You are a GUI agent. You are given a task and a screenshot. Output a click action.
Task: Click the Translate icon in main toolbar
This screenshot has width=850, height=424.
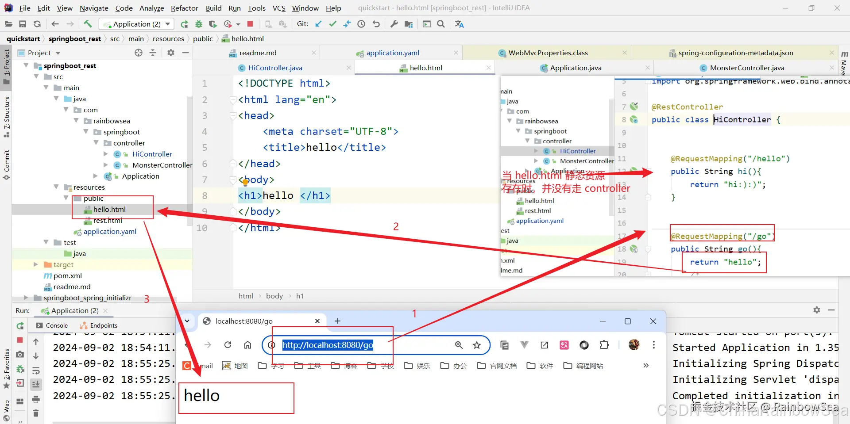pyautogui.click(x=459, y=24)
